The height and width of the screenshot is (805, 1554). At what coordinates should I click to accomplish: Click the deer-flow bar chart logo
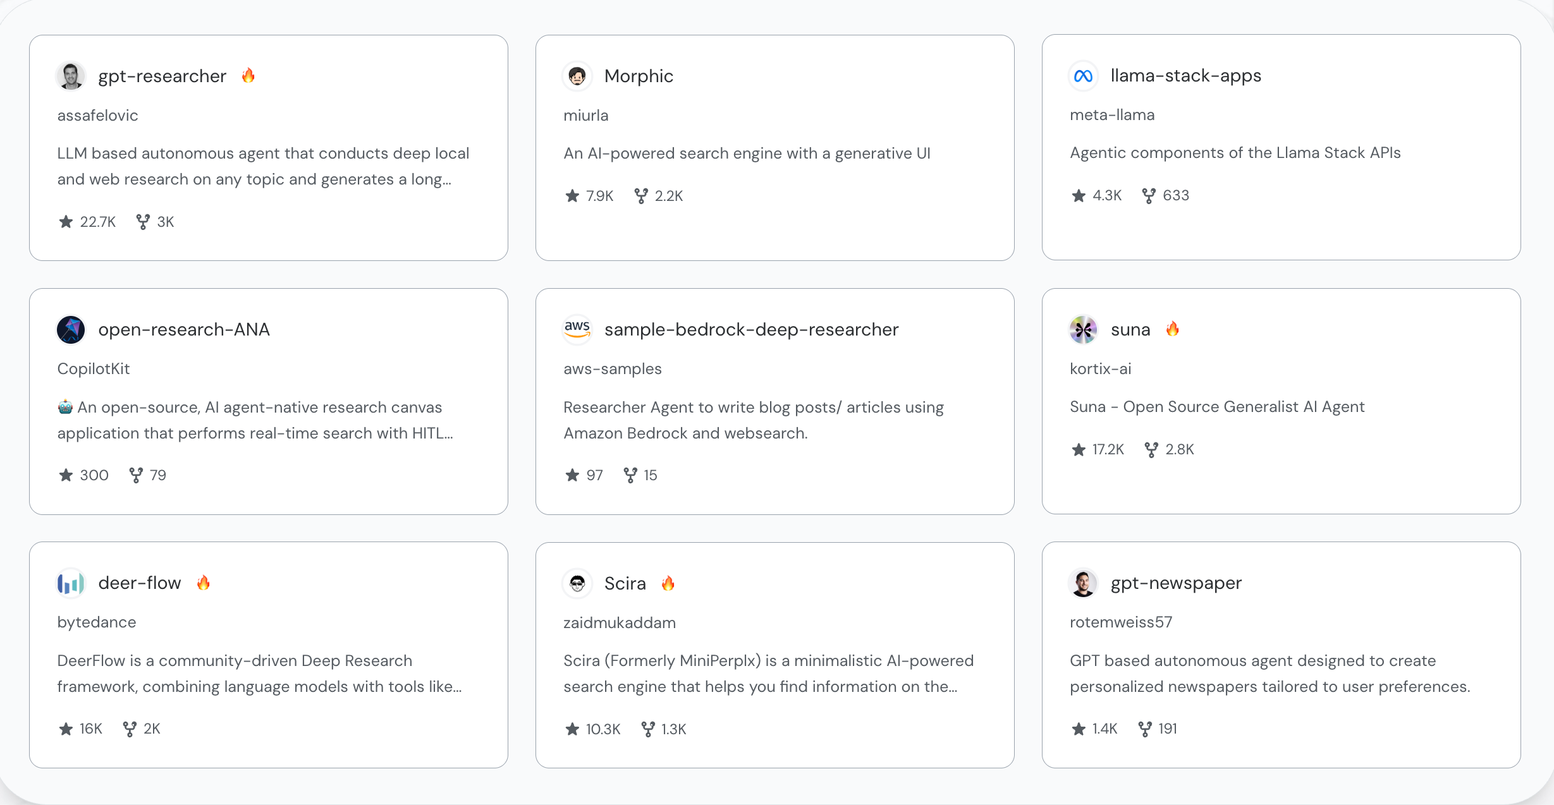[x=71, y=583]
